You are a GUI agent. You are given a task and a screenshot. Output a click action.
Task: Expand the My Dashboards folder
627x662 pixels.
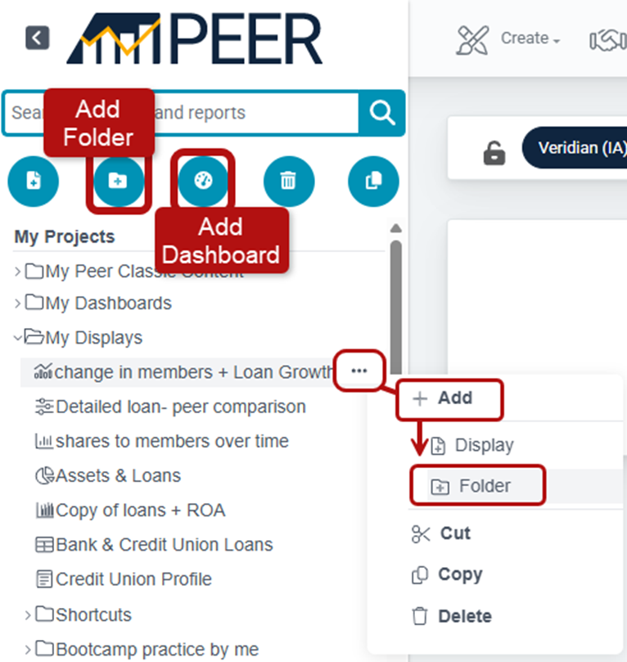click(x=18, y=303)
